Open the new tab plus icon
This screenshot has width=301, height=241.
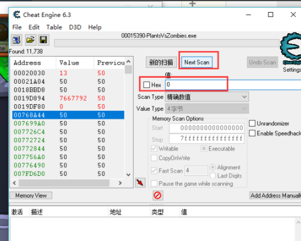[192, 4]
